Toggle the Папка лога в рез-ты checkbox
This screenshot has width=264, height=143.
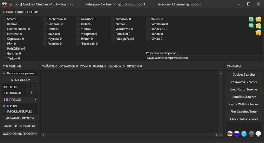[x=4, y=73]
